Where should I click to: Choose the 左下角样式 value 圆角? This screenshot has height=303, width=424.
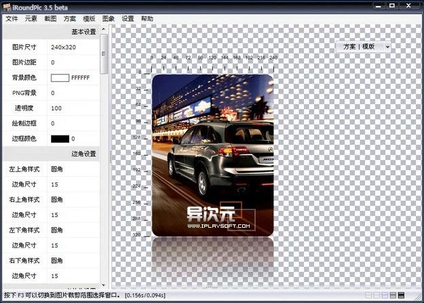(x=73, y=230)
